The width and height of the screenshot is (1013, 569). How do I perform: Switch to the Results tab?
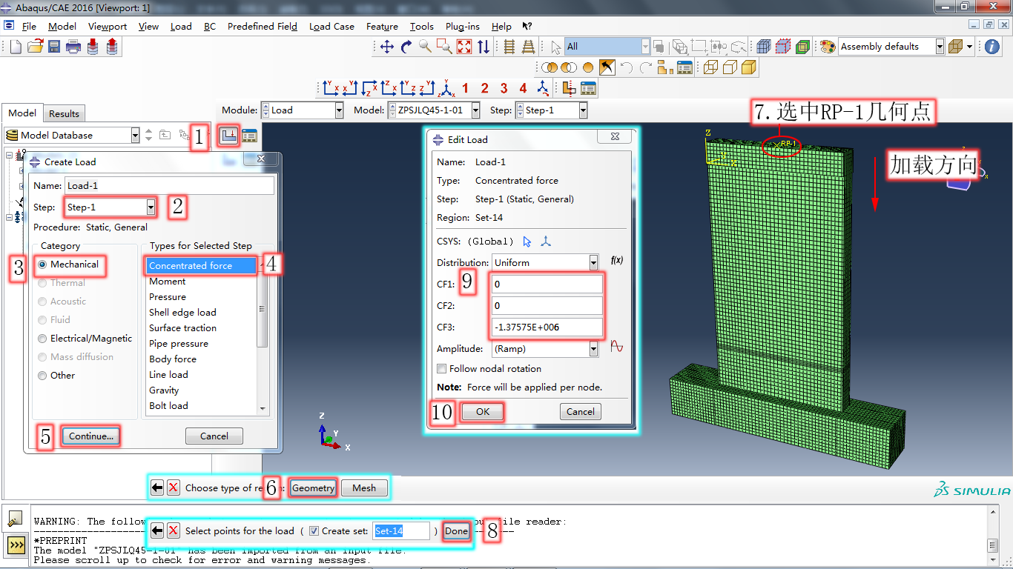[64, 113]
